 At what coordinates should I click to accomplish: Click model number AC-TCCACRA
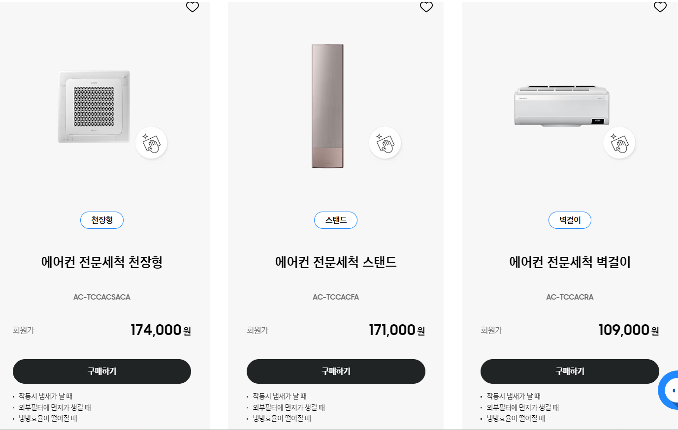(x=570, y=297)
